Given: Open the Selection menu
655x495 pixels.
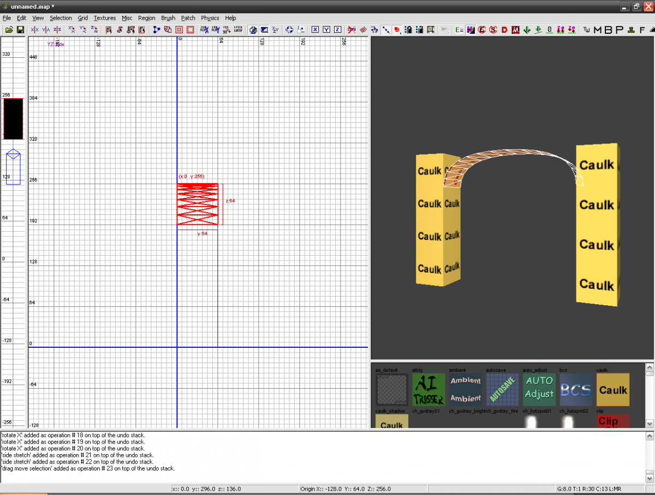Looking at the screenshot, I should click(61, 18).
